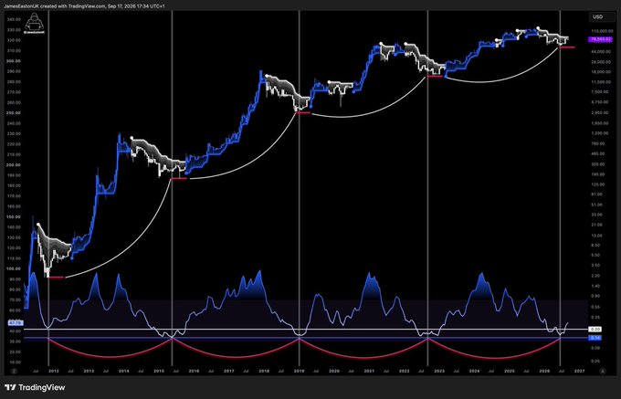Open the timezone 'Z' button on time axis

pyautogui.click(x=15, y=372)
